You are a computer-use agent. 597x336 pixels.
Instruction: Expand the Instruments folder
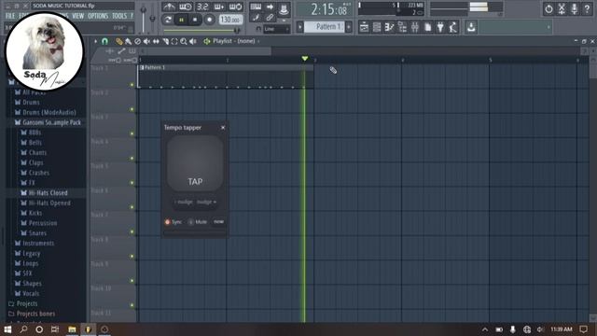pyautogui.click(x=35, y=243)
